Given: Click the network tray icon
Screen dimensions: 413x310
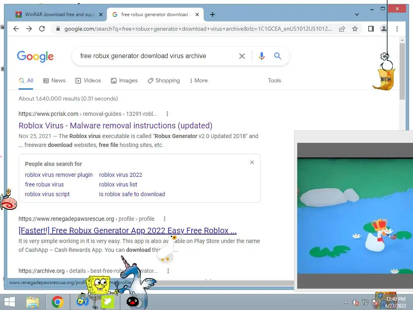Looking at the screenshot, I should [365, 302].
